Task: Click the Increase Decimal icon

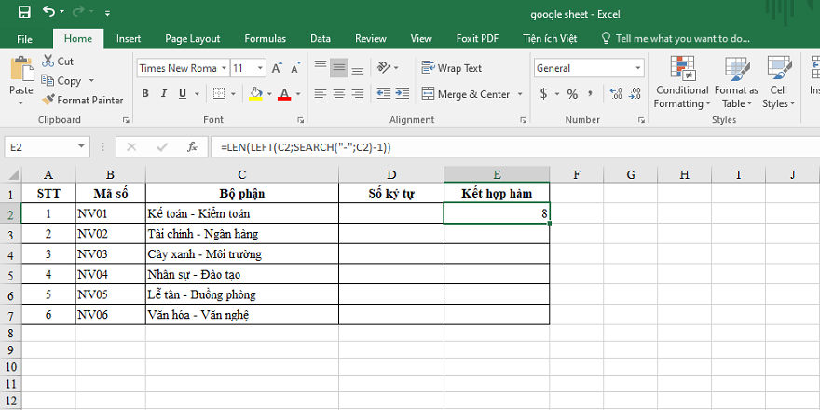Action: click(x=614, y=94)
